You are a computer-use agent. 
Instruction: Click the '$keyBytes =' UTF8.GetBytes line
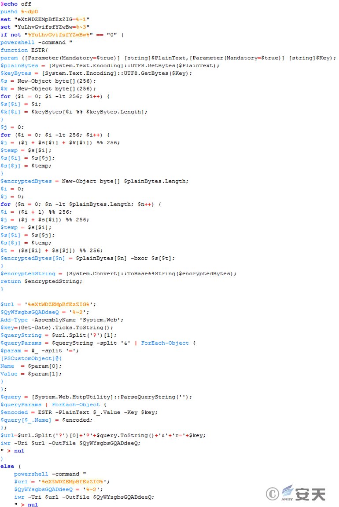96,73
